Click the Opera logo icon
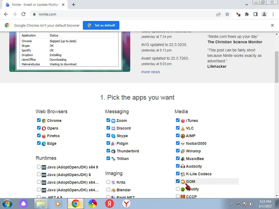The width and height of the screenshot is (279, 209). click(x=44, y=128)
